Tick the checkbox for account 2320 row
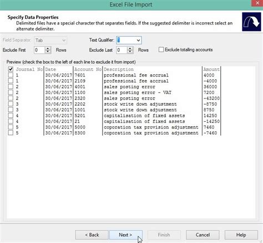The image size is (263, 243). 11,98
